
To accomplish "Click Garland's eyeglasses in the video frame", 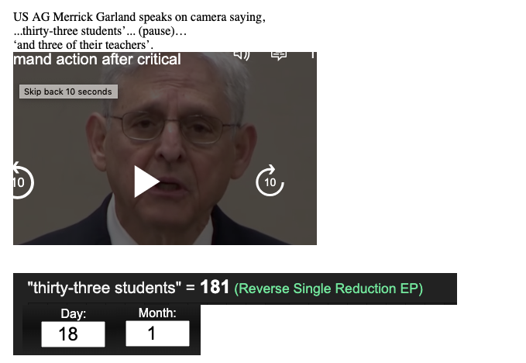I will [171, 128].
